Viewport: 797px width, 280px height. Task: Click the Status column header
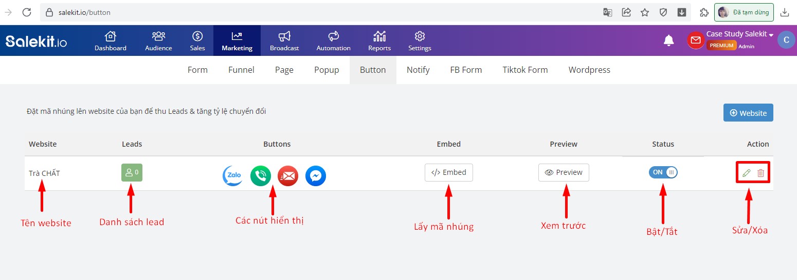tap(663, 144)
